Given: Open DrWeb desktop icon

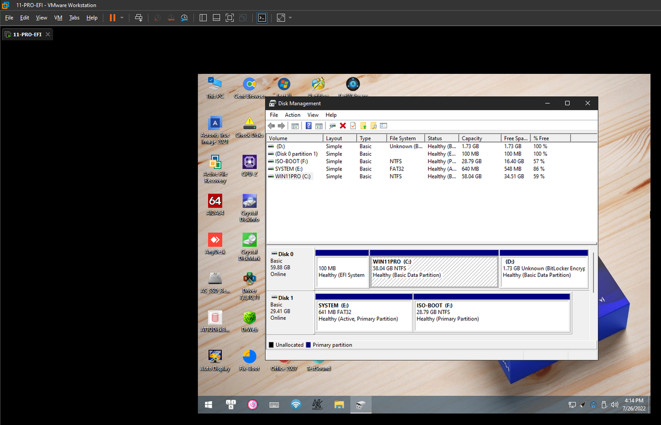Looking at the screenshot, I should [250, 321].
